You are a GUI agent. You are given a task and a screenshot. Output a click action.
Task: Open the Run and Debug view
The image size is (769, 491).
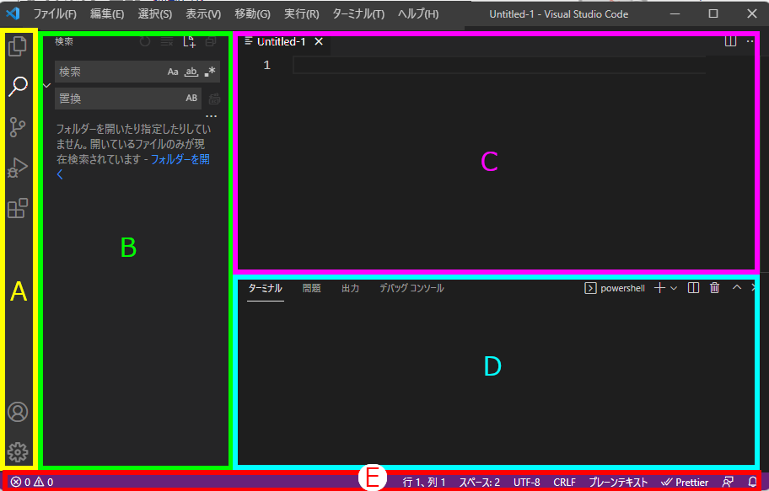(18, 168)
